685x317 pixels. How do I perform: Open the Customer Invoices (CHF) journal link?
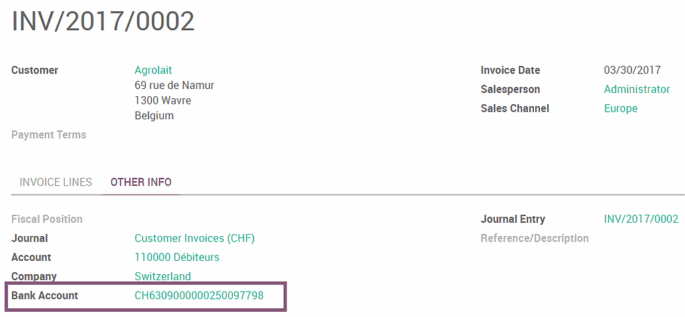(194, 239)
